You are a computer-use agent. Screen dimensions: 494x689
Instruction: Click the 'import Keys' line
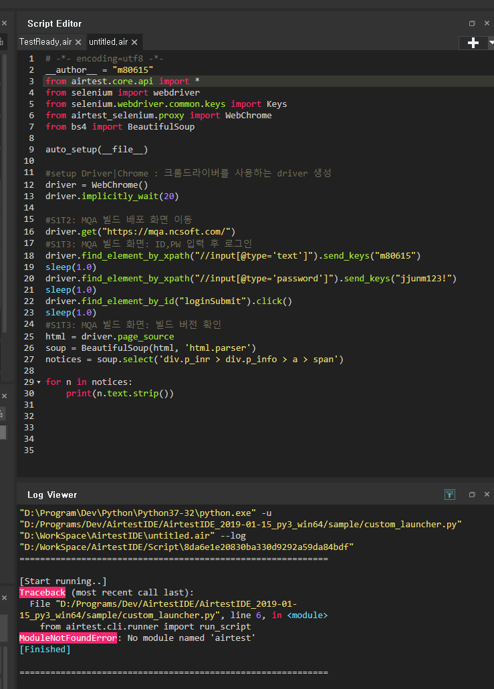(x=166, y=104)
